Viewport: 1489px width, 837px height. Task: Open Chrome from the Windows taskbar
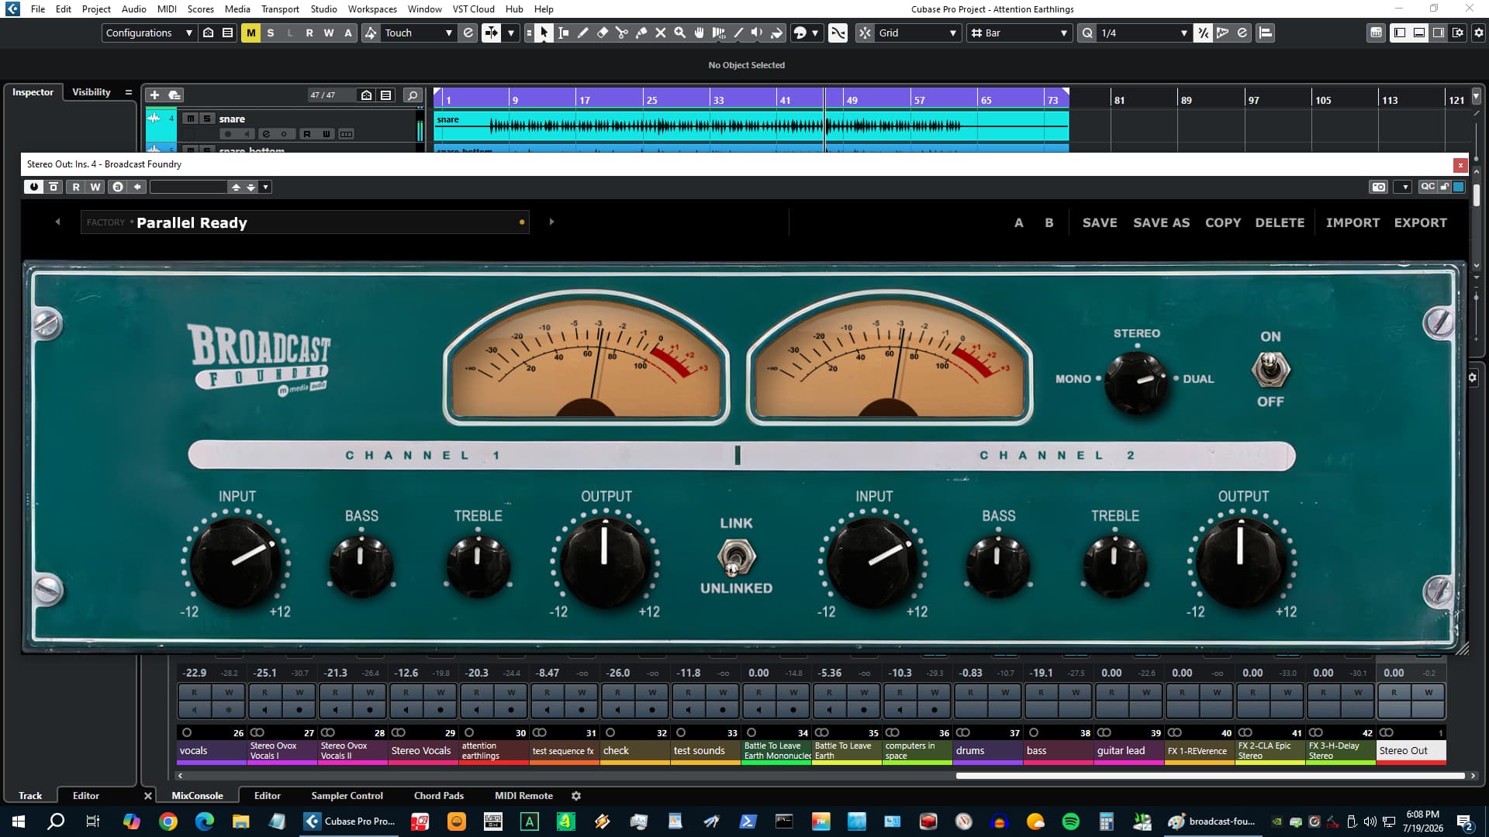[168, 821]
